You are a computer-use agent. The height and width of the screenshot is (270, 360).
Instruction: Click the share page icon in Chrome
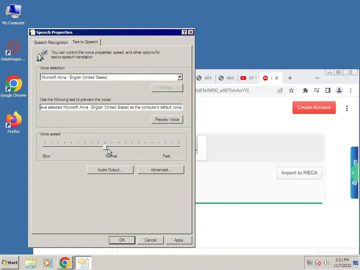280,90
